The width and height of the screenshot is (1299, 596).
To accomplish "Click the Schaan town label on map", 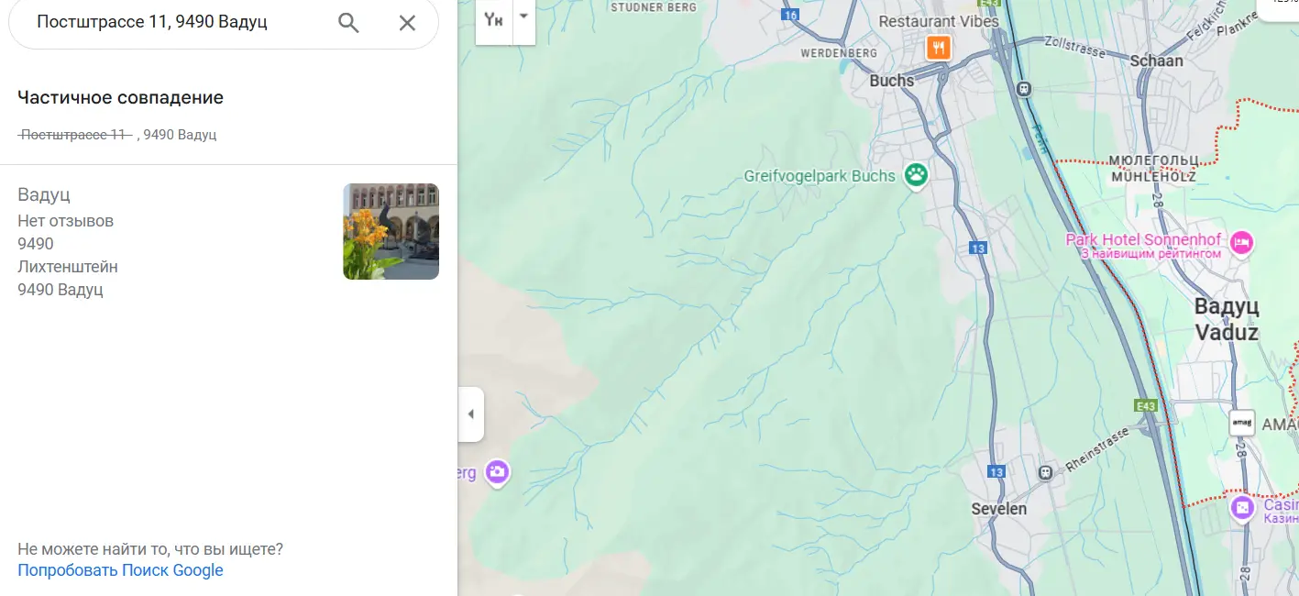I will (1156, 61).
